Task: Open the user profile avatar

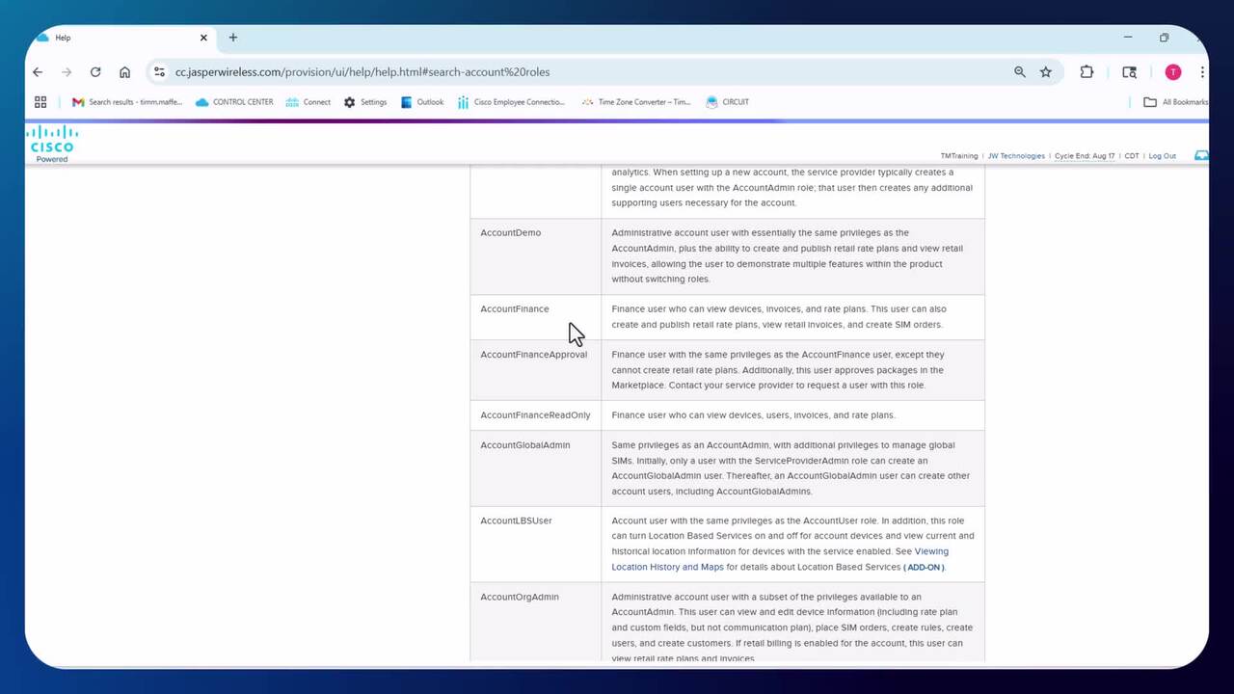Action: coord(1172,72)
